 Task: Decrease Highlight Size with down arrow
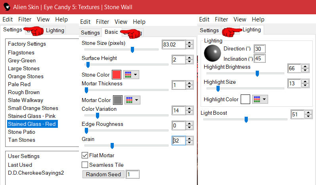[305, 85]
